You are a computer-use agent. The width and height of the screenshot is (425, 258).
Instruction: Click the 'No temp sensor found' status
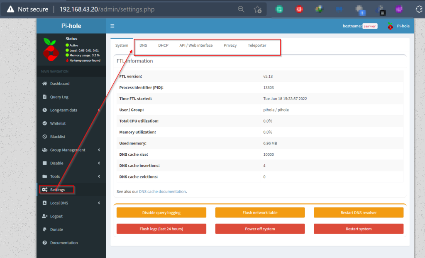pos(83,60)
